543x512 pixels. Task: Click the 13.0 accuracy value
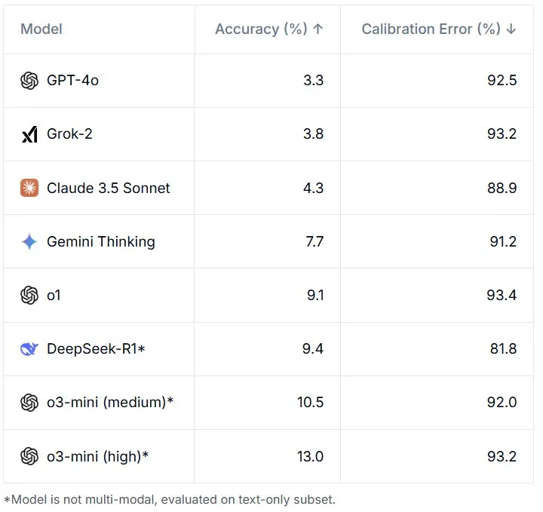click(x=310, y=457)
